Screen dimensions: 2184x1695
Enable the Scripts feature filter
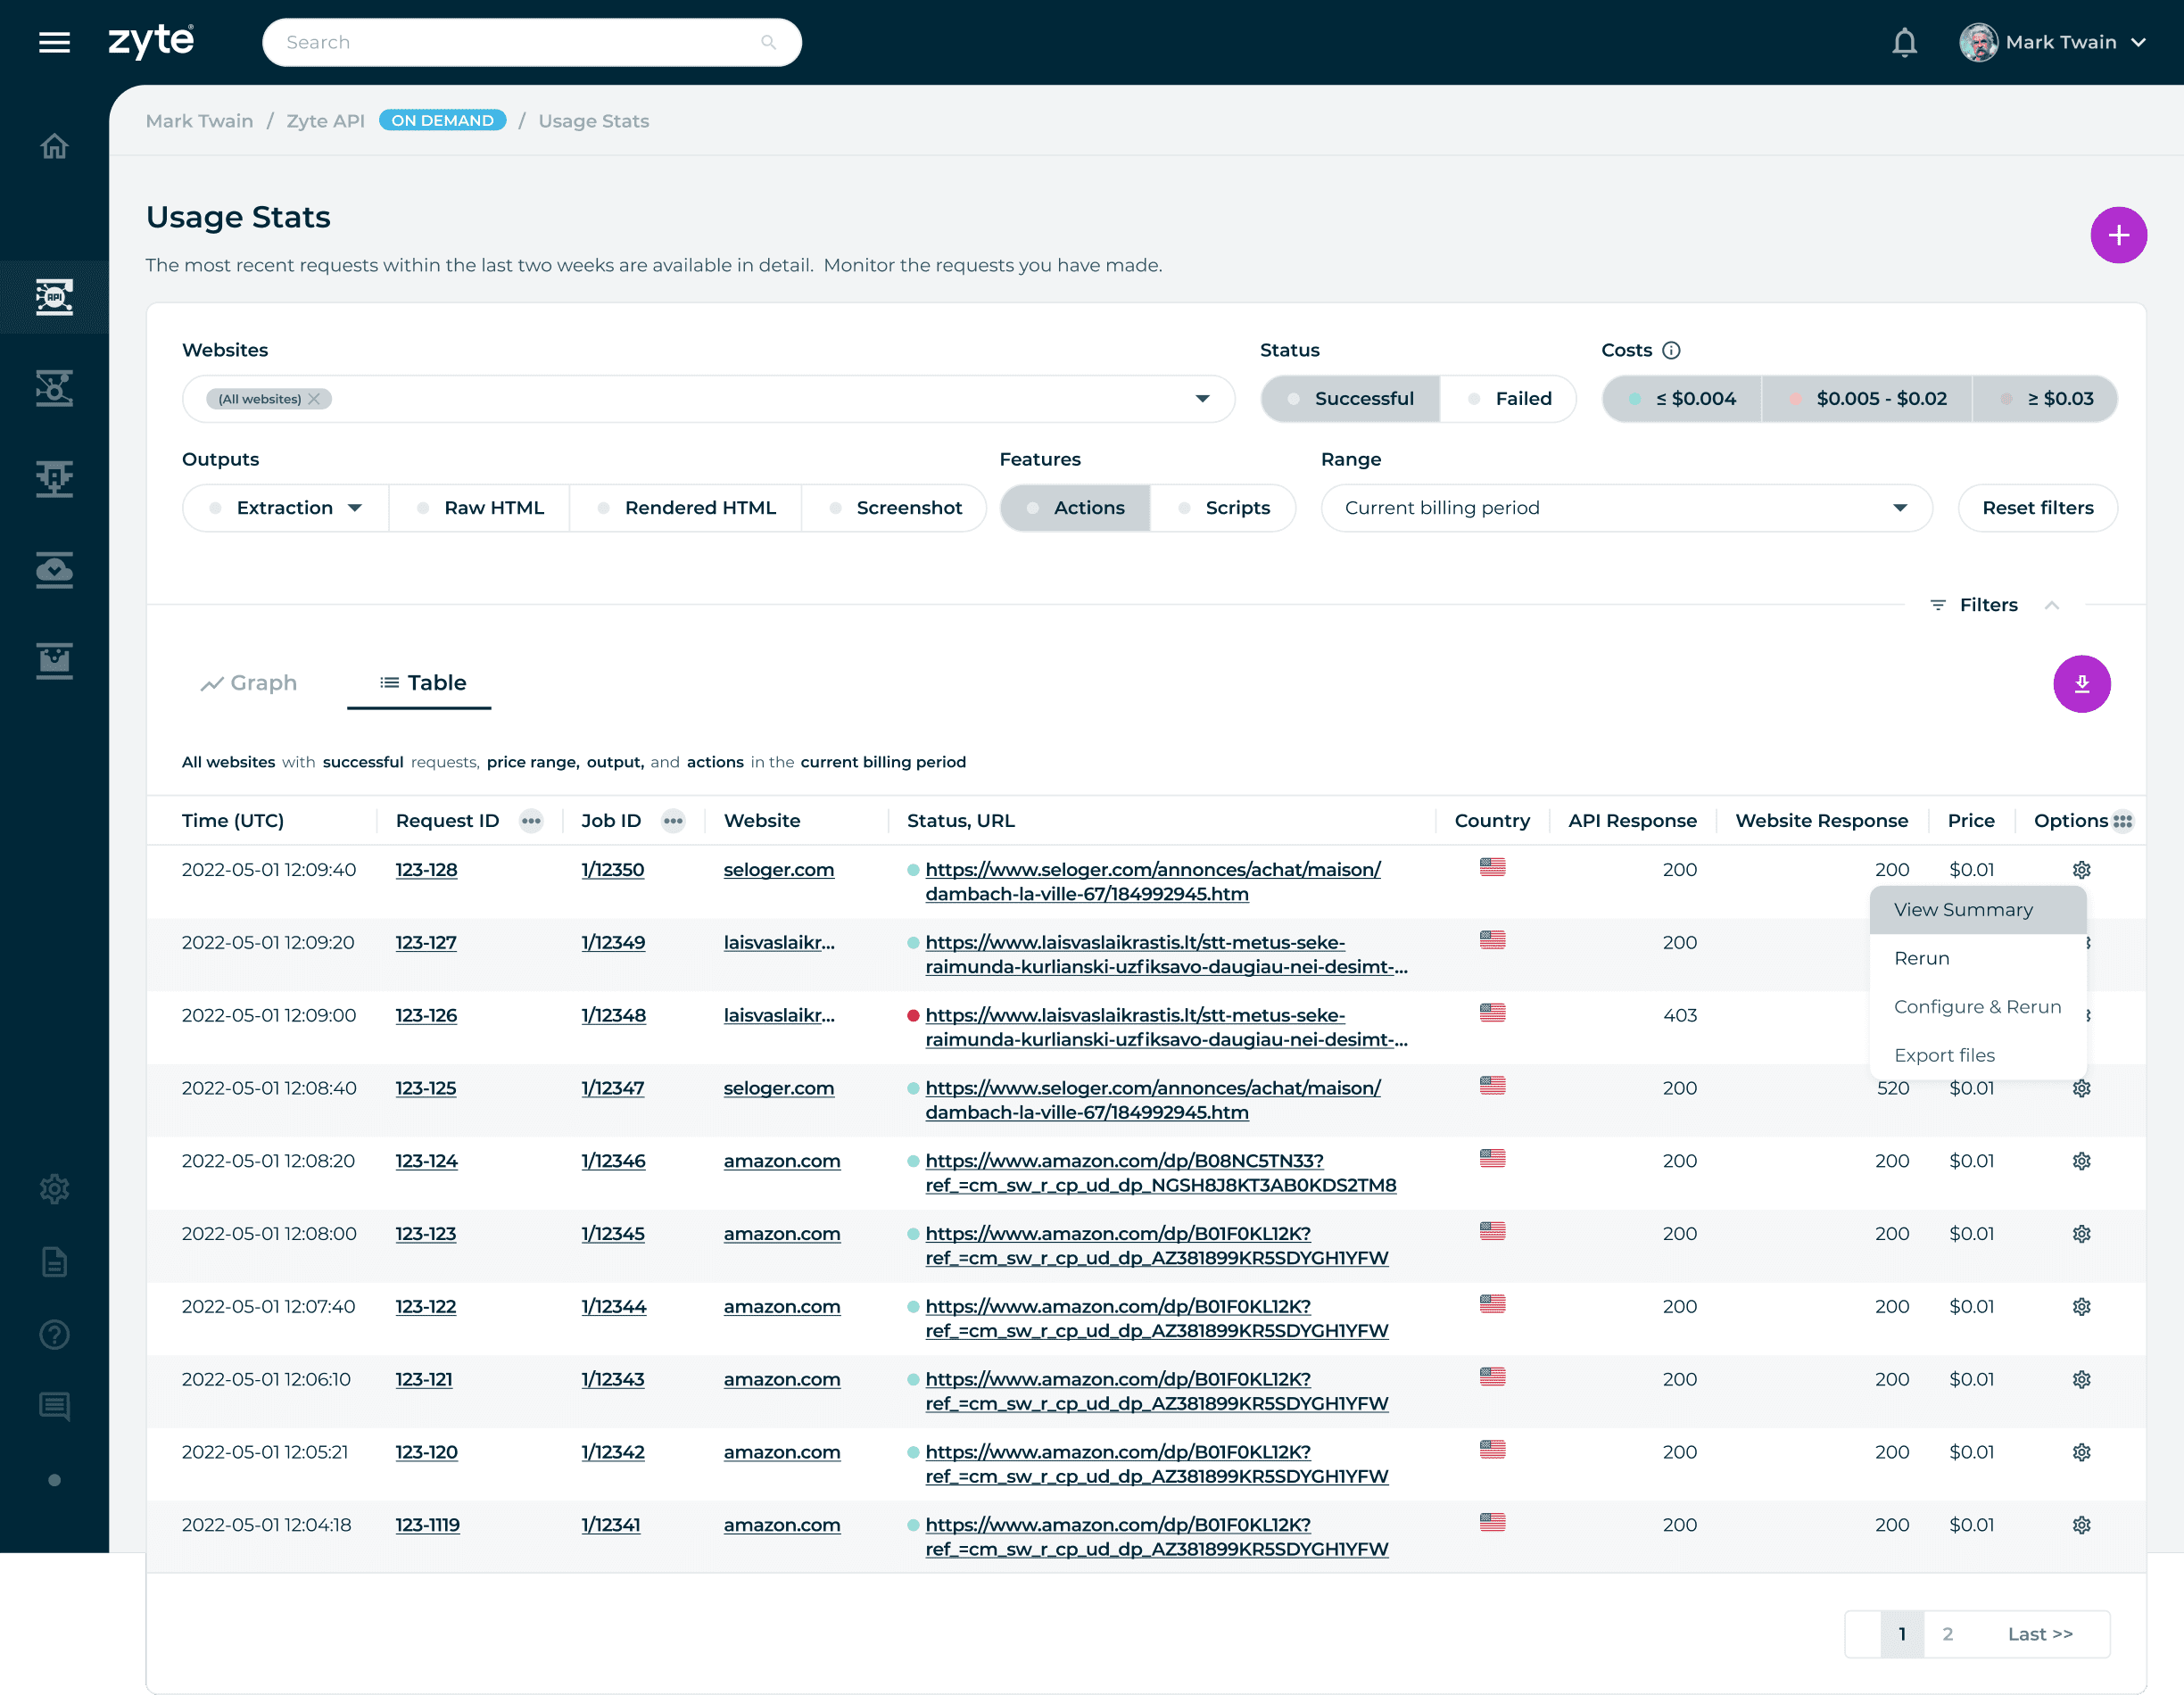[x=1224, y=508]
